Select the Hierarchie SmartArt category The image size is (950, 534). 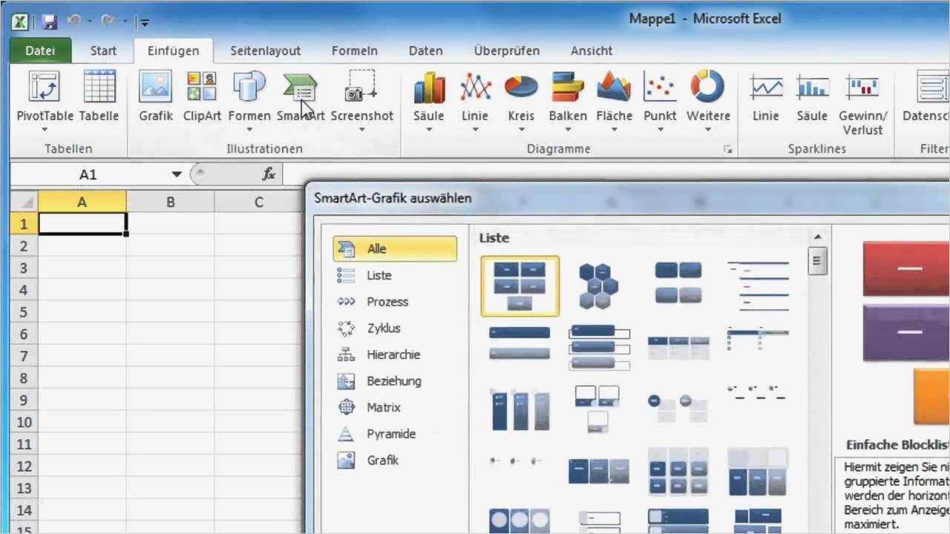pyautogui.click(x=393, y=355)
